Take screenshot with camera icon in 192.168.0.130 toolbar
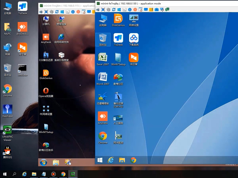 (156, 9)
